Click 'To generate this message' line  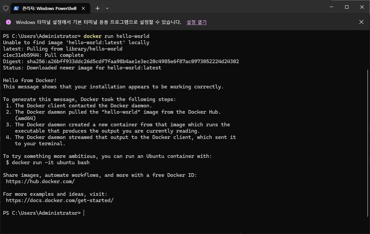point(90,99)
